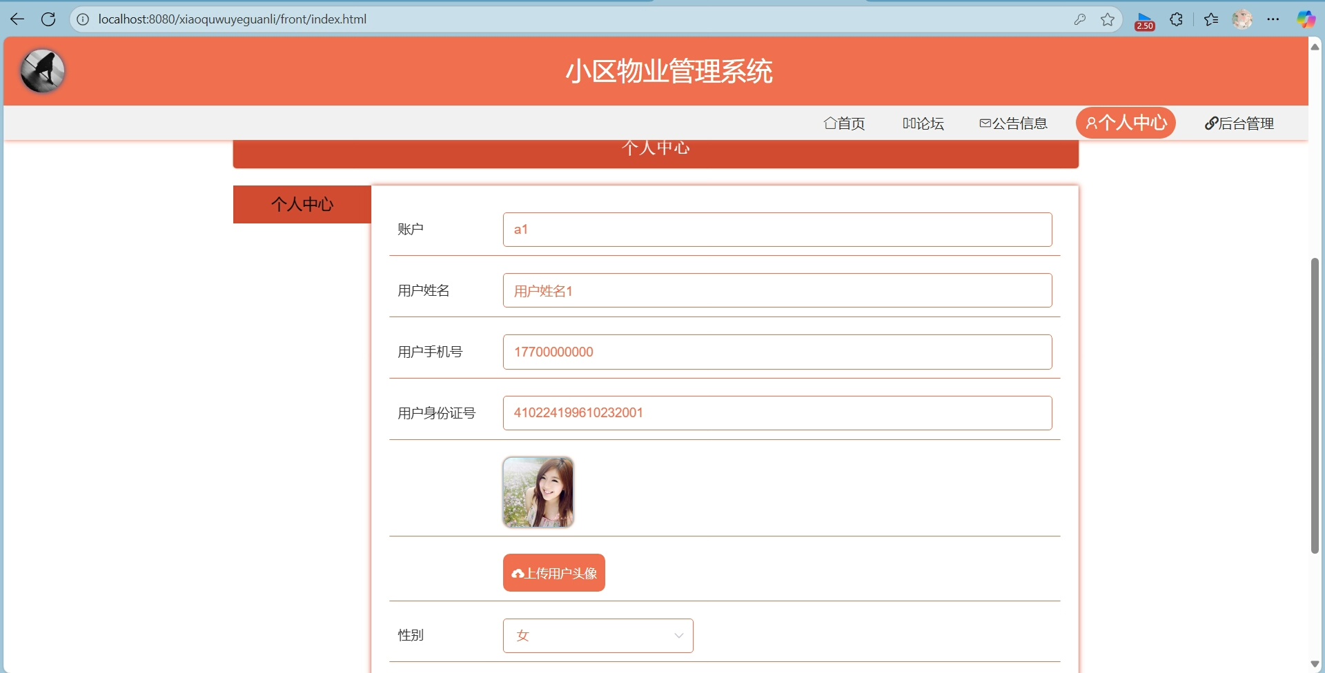The height and width of the screenshot is (673, 1325).
Task: Click the browser address bar URL
Action: click(x=233, y=19)
